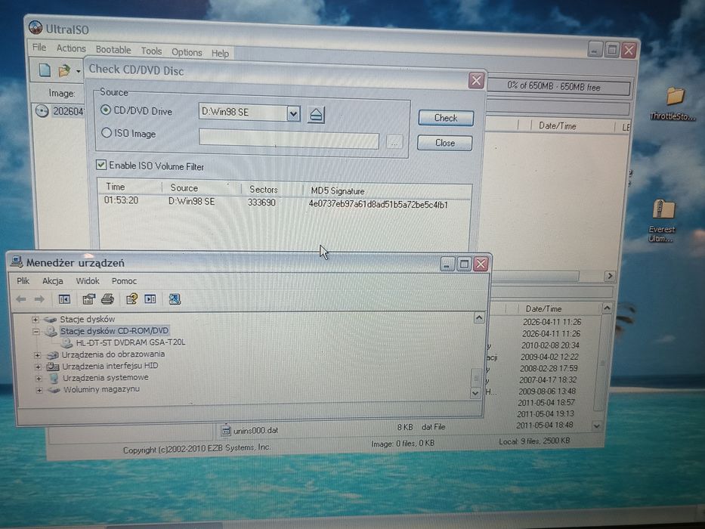Click Properties icon in Menedżer urządzeń toolbar
This screenshot has width=705, height=529.
click(88, 299)
